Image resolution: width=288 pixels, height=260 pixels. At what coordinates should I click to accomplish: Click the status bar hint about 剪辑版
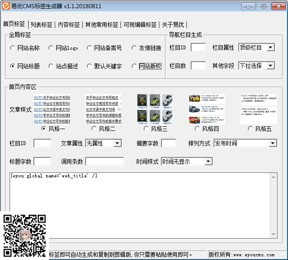tap(121, 255)
